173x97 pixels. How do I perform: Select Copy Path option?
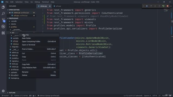39,64
